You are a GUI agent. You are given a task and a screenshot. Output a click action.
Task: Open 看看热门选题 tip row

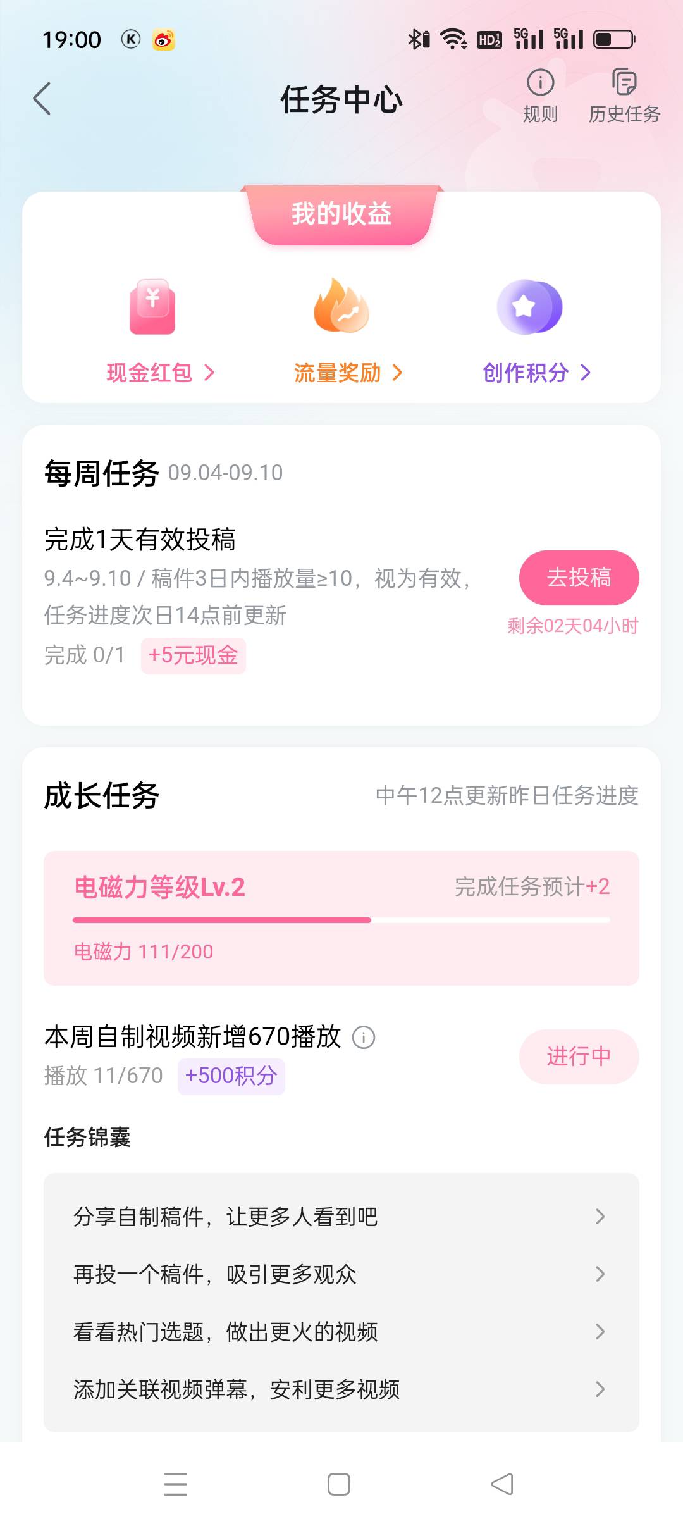click(x=341, y=1332)
